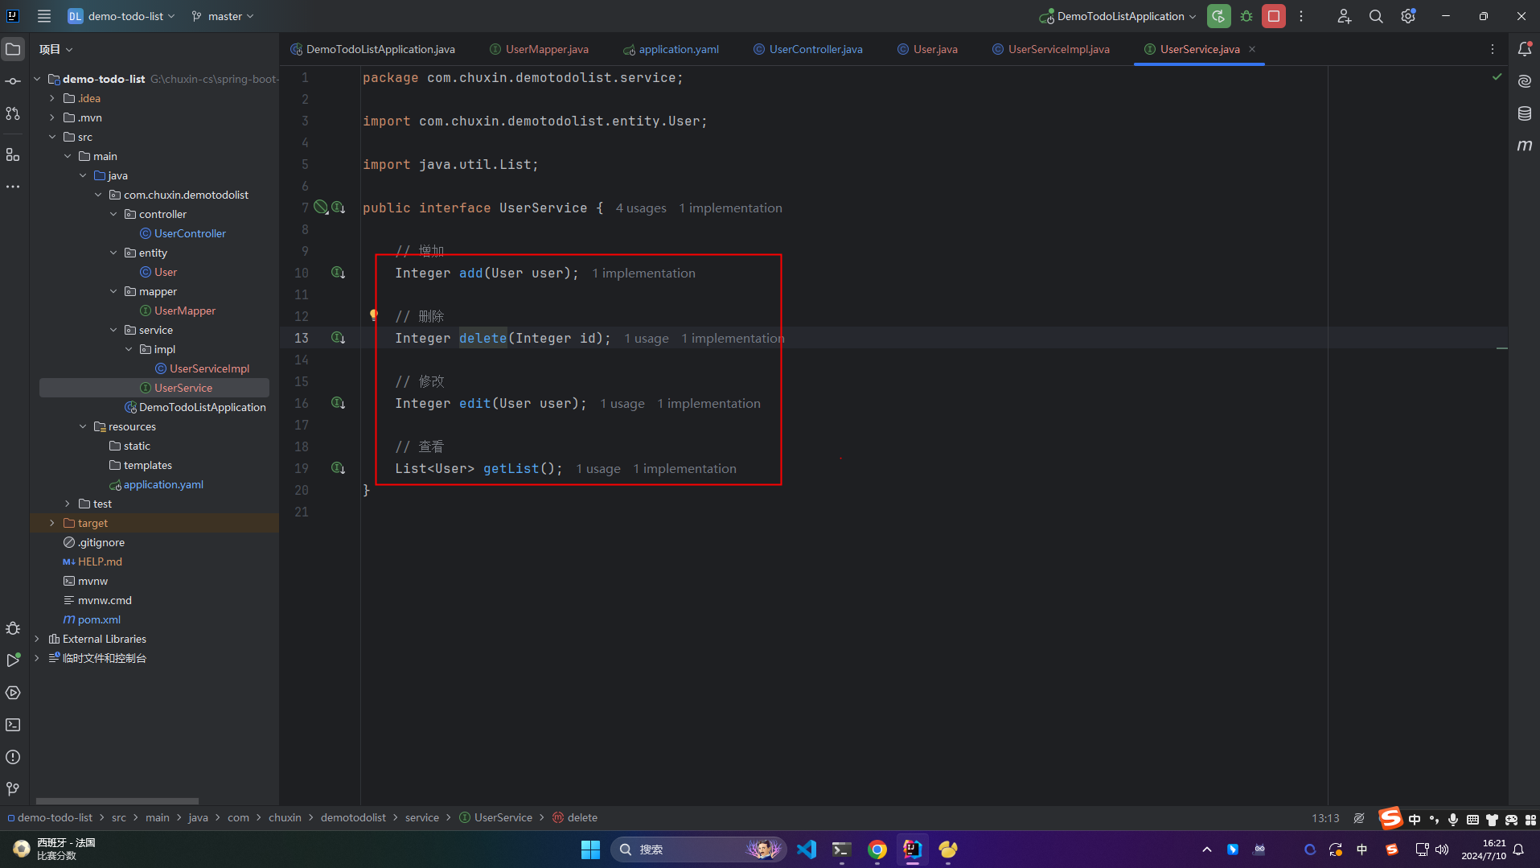Screen dimensions: 1540x868
Task: Open the Notifications panel
Action: click(x=1525, y=49)
